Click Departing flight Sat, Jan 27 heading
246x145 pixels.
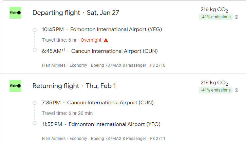coord(76,13)
